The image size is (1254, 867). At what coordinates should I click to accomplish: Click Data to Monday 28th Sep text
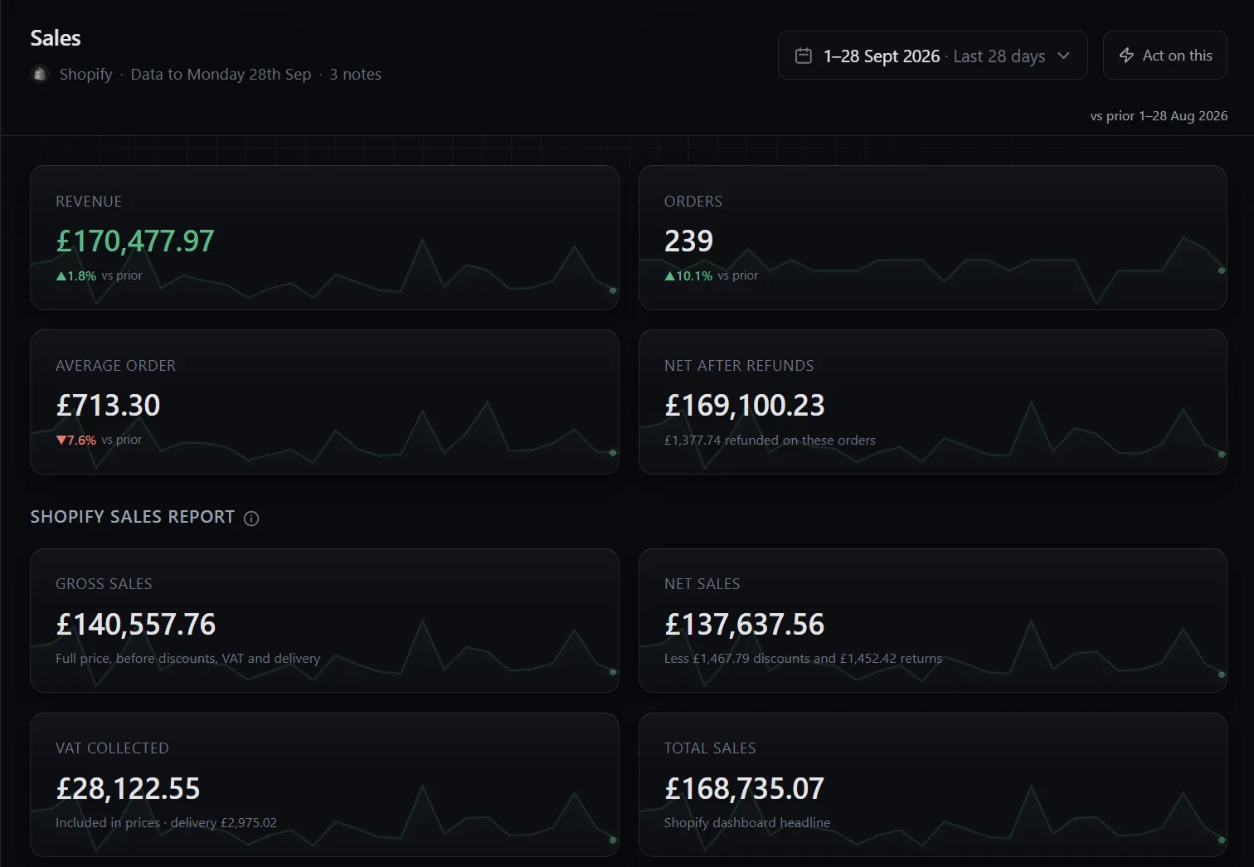coord(221,74)
